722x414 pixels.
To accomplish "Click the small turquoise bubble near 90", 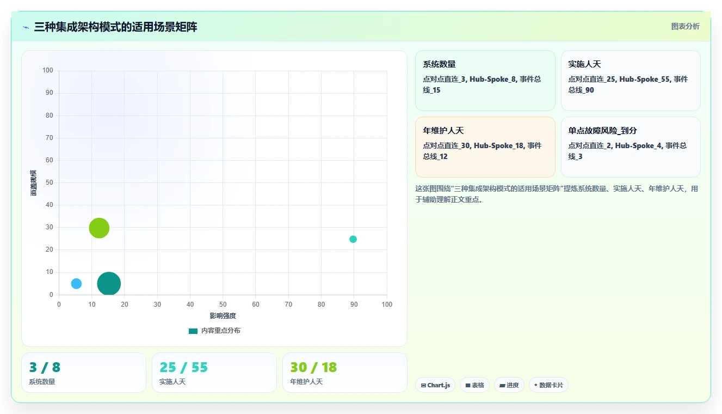I will (353, 239).
